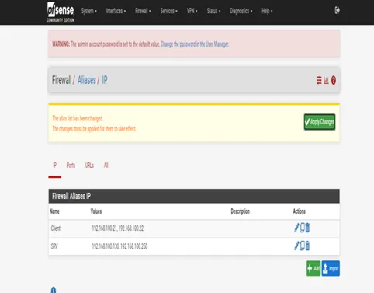Click the Add alias button

pyautogui.click(x=313, y=268)
